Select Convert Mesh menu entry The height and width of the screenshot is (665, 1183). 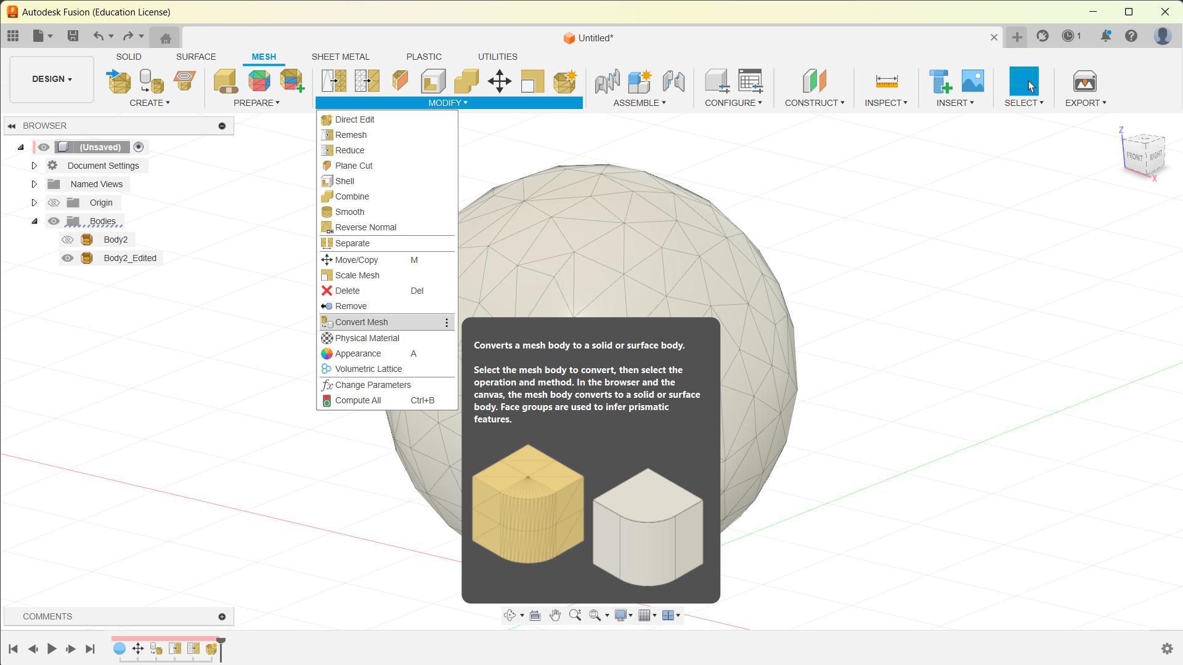point(361,322)
